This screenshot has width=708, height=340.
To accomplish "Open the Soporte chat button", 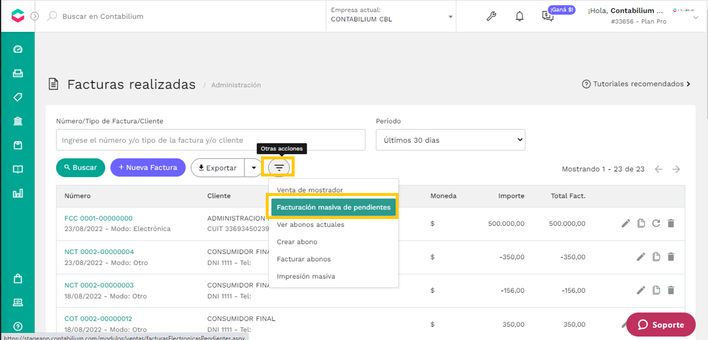I will 661,325.
